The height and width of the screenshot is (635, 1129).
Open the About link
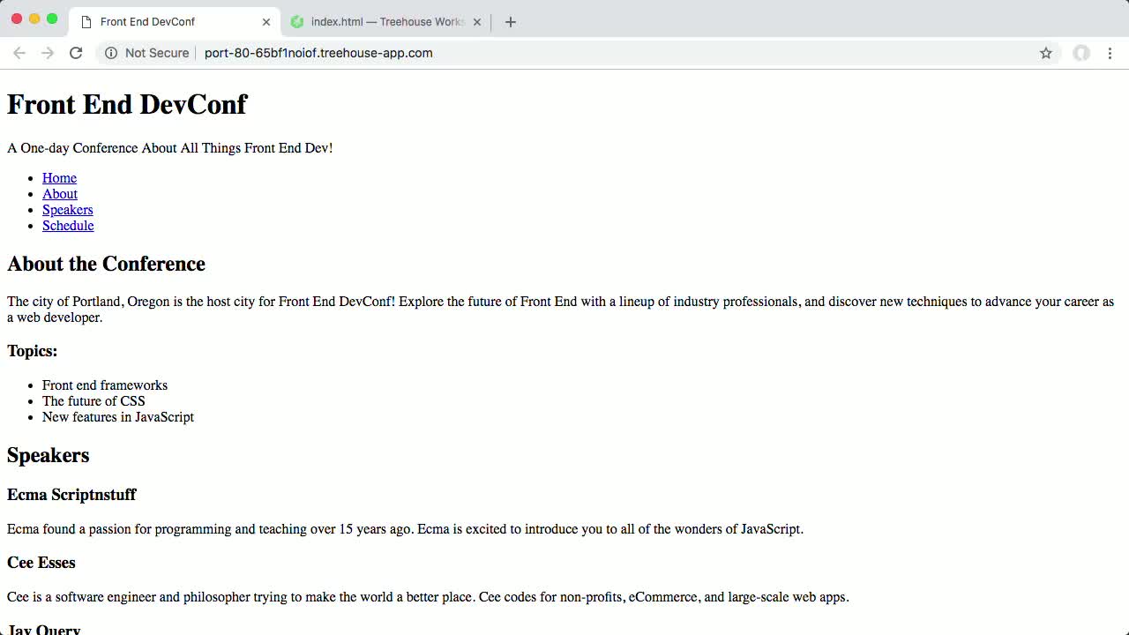pyautogui.click(x=59, y=194)
